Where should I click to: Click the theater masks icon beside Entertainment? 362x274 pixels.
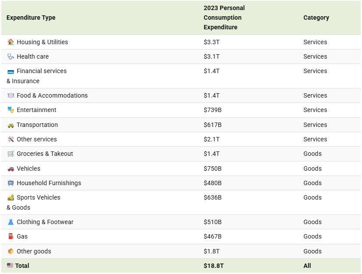pyautogui.click(x=11, y=110)
